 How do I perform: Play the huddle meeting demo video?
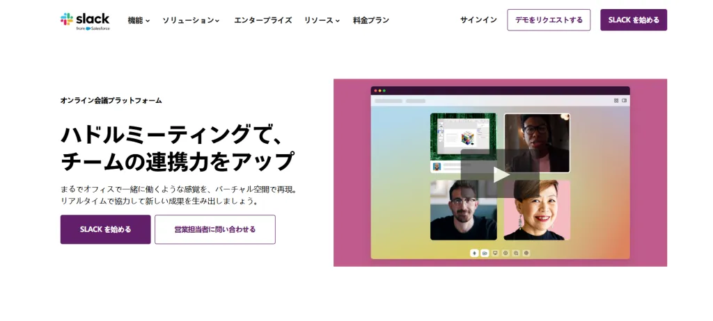click(500, 174)
